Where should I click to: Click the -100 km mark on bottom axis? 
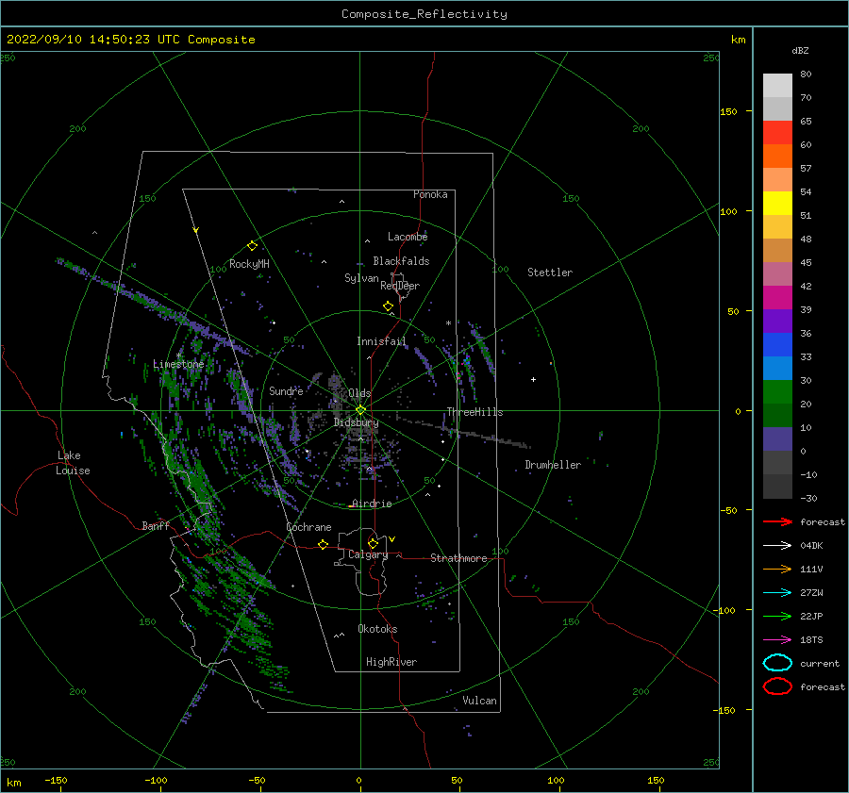point(156,780)
